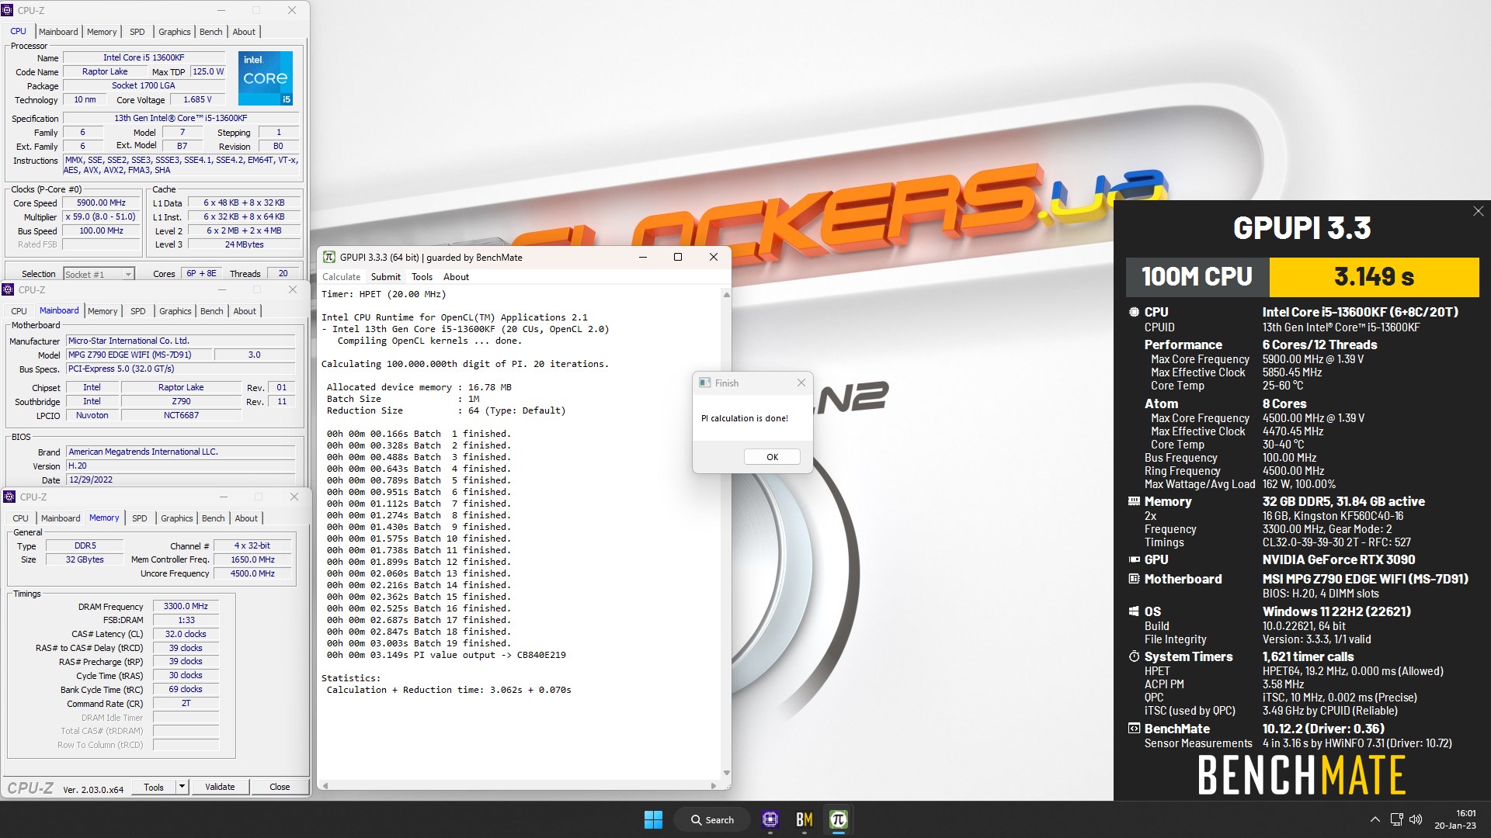Switch to Bench tab in top CPU-Z window
Screen dimensions: 1491x838
(211, 32)
